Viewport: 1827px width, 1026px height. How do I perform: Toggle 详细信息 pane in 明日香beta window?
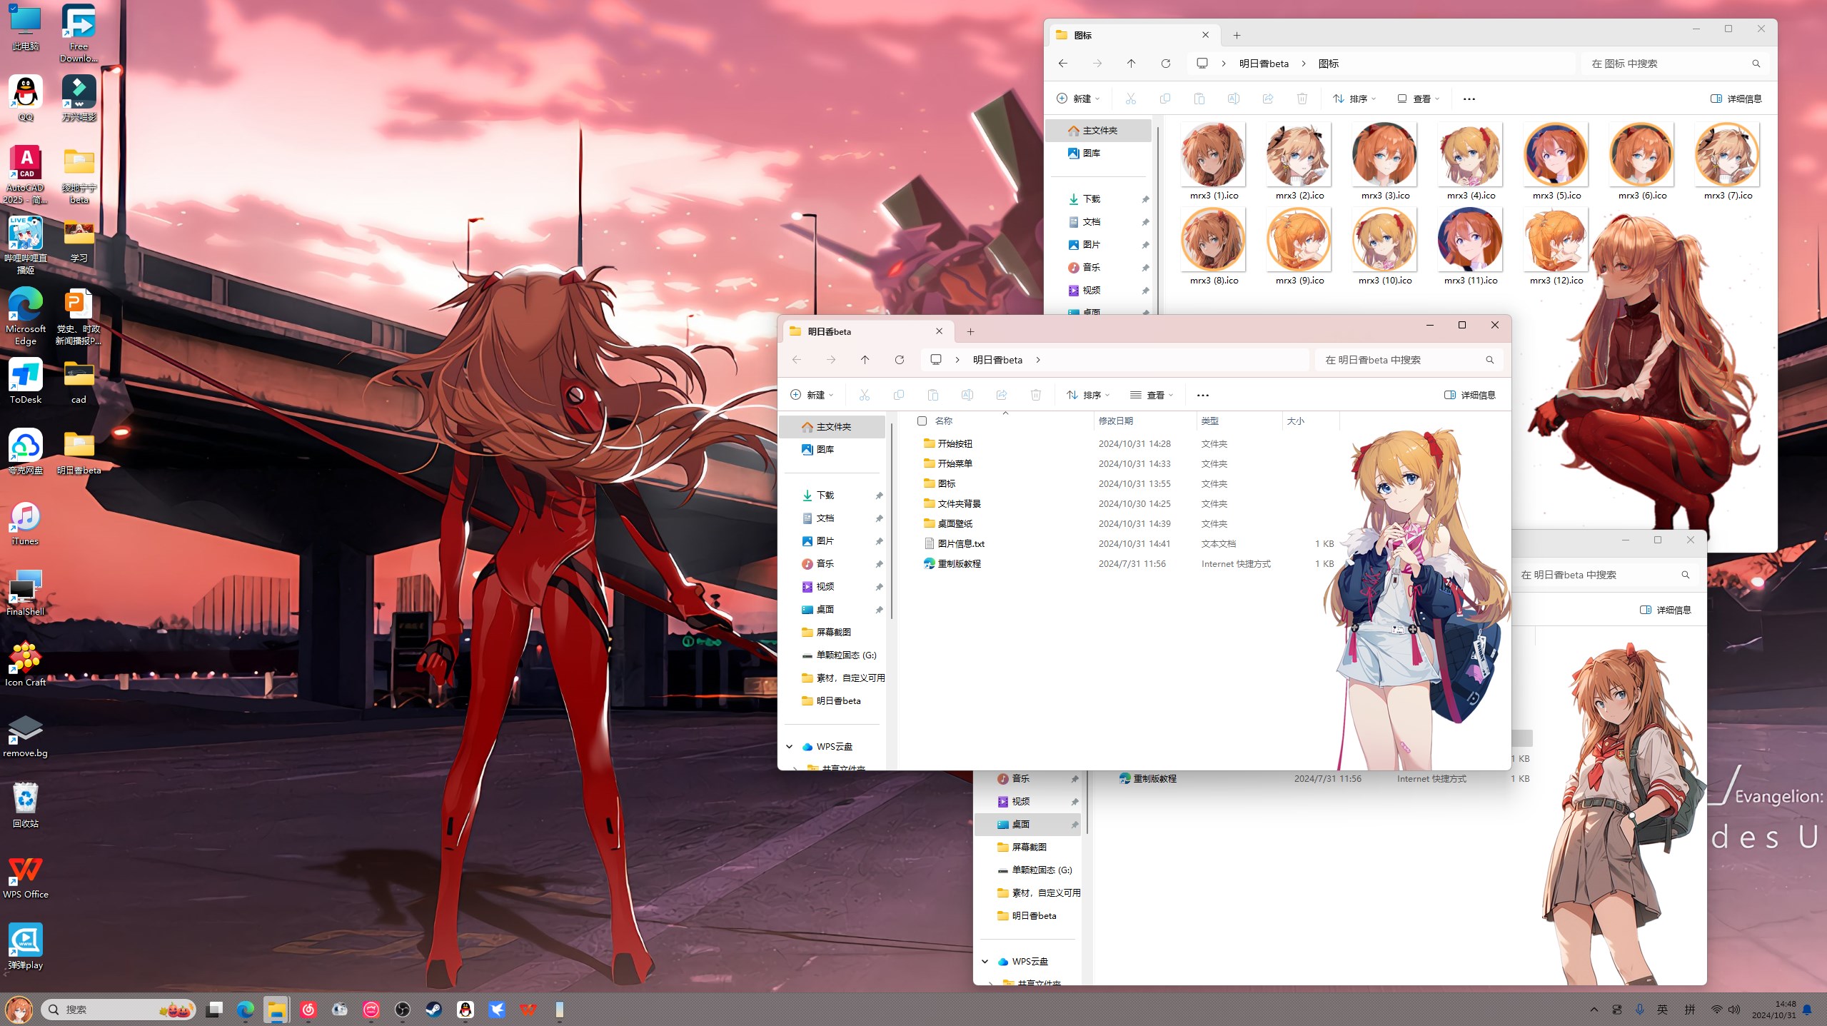coord(1469,395)
